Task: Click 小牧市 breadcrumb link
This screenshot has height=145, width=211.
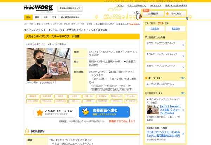Action: click(46, 24)
